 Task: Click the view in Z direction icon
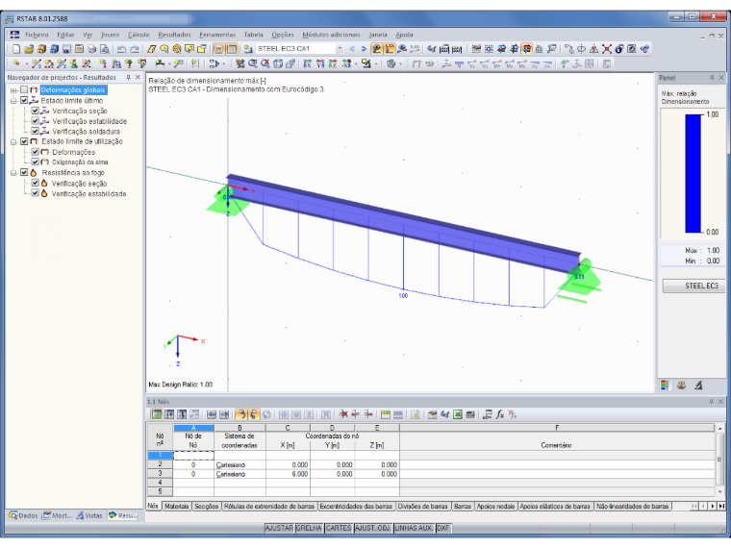tap(333, 63)
